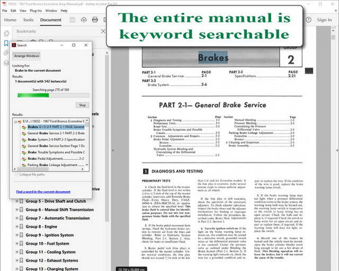Click 'PART 2-1— General Brake Service' heading
This screenshot has width=339, height=271.
point(212,105)
